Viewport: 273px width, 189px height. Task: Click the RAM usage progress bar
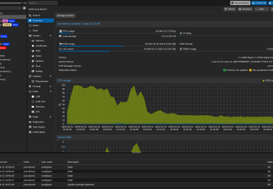coord(117,46)
